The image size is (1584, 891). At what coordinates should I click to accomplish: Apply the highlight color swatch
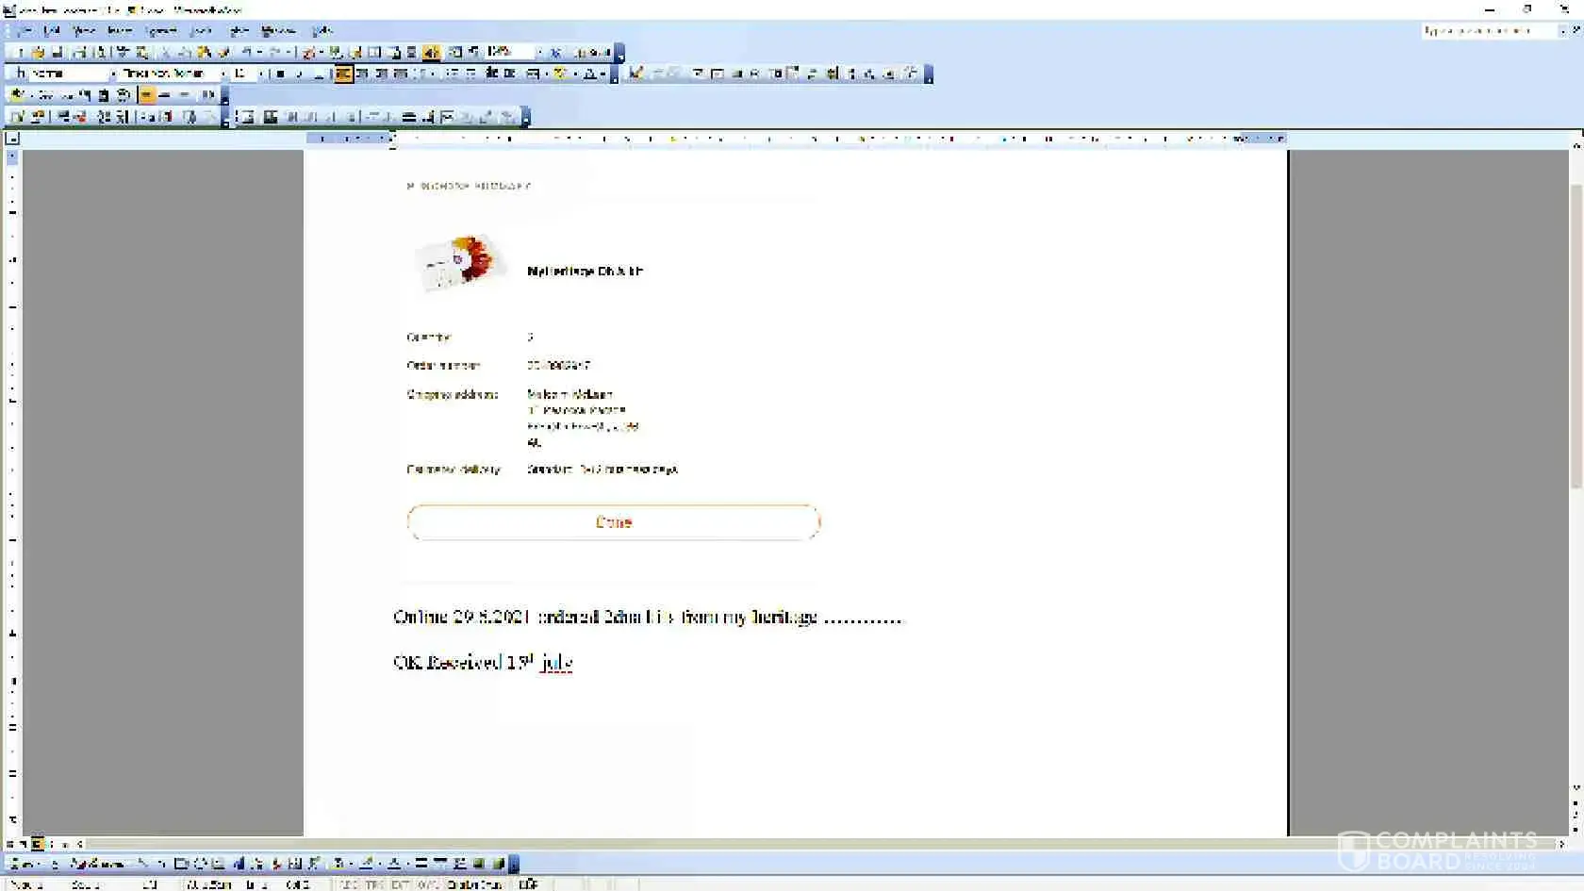[x=561, y=74]
